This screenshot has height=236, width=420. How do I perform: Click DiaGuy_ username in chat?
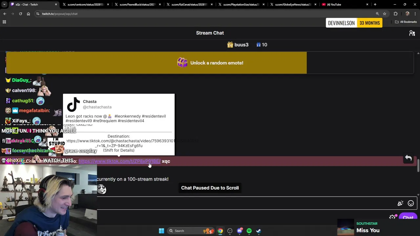[22, 80]
